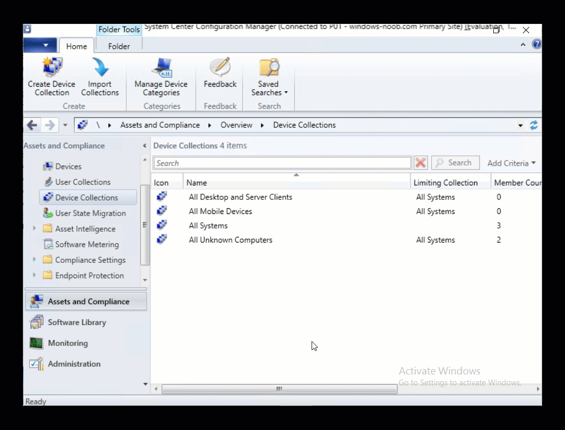Select Devices in the navigation tree
Image resolution: width=565 pixels, height=430 pixels.
68,166
